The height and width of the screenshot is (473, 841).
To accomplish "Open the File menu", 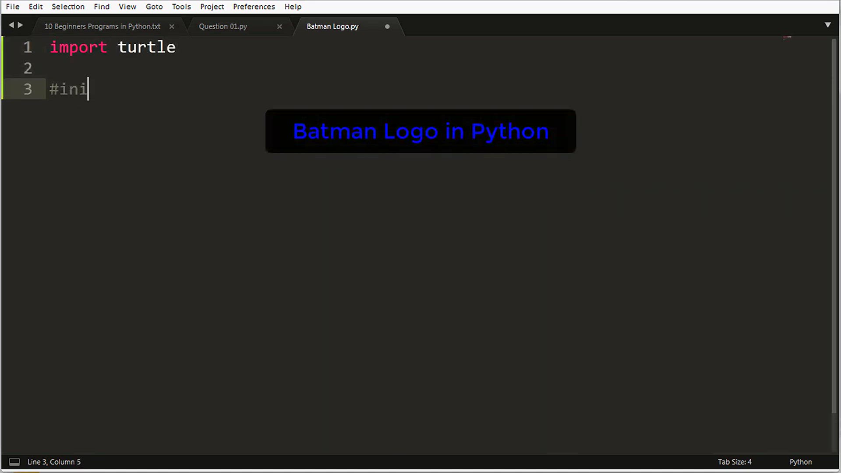I will click(13, 7).
